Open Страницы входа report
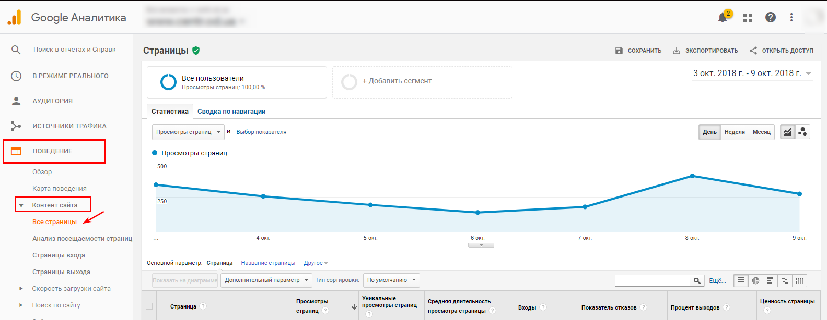Image resolution: width=827 pixels, height=320 pixels. (59, 255)
